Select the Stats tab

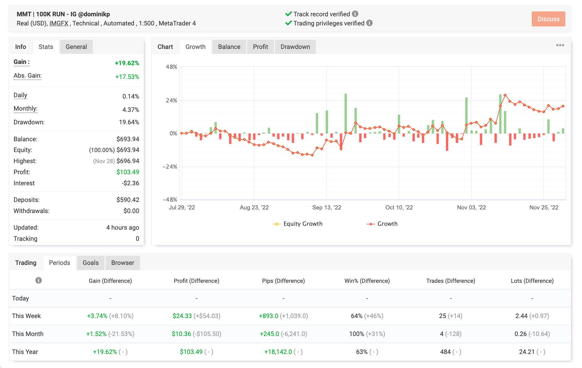click(46, 47)
